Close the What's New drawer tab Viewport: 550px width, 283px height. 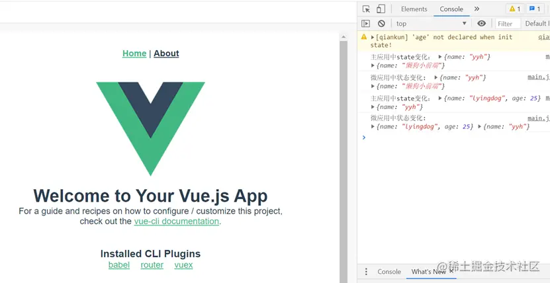451,272
